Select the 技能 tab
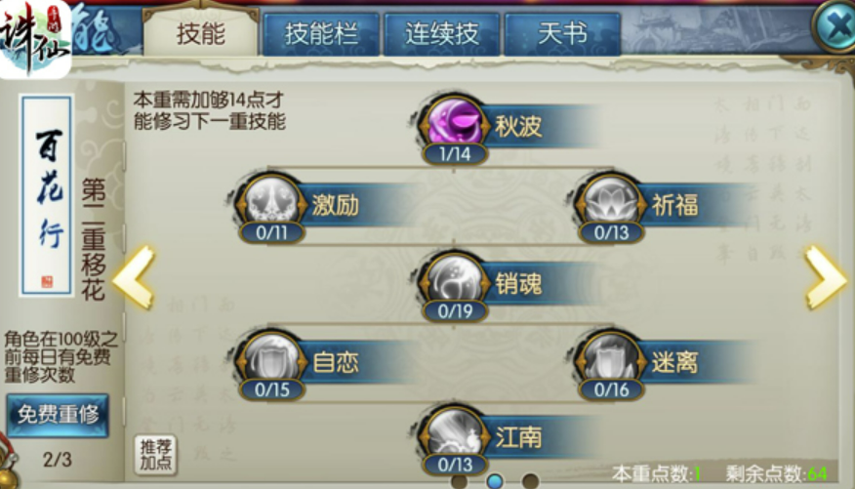Screen dimensions: 855x489 201,33
